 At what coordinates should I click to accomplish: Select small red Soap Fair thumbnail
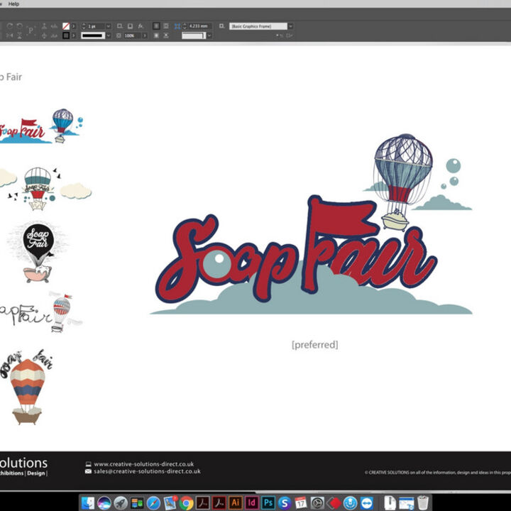pos(41,126)
